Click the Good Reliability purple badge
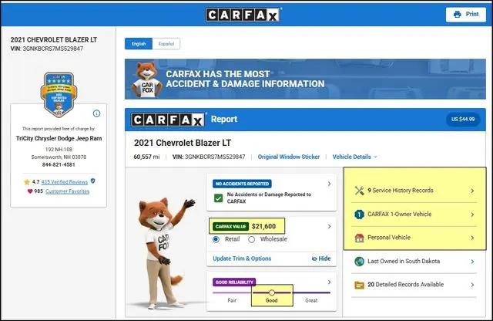The height and width of the screenshot is (321, 493). coord(234,282)
